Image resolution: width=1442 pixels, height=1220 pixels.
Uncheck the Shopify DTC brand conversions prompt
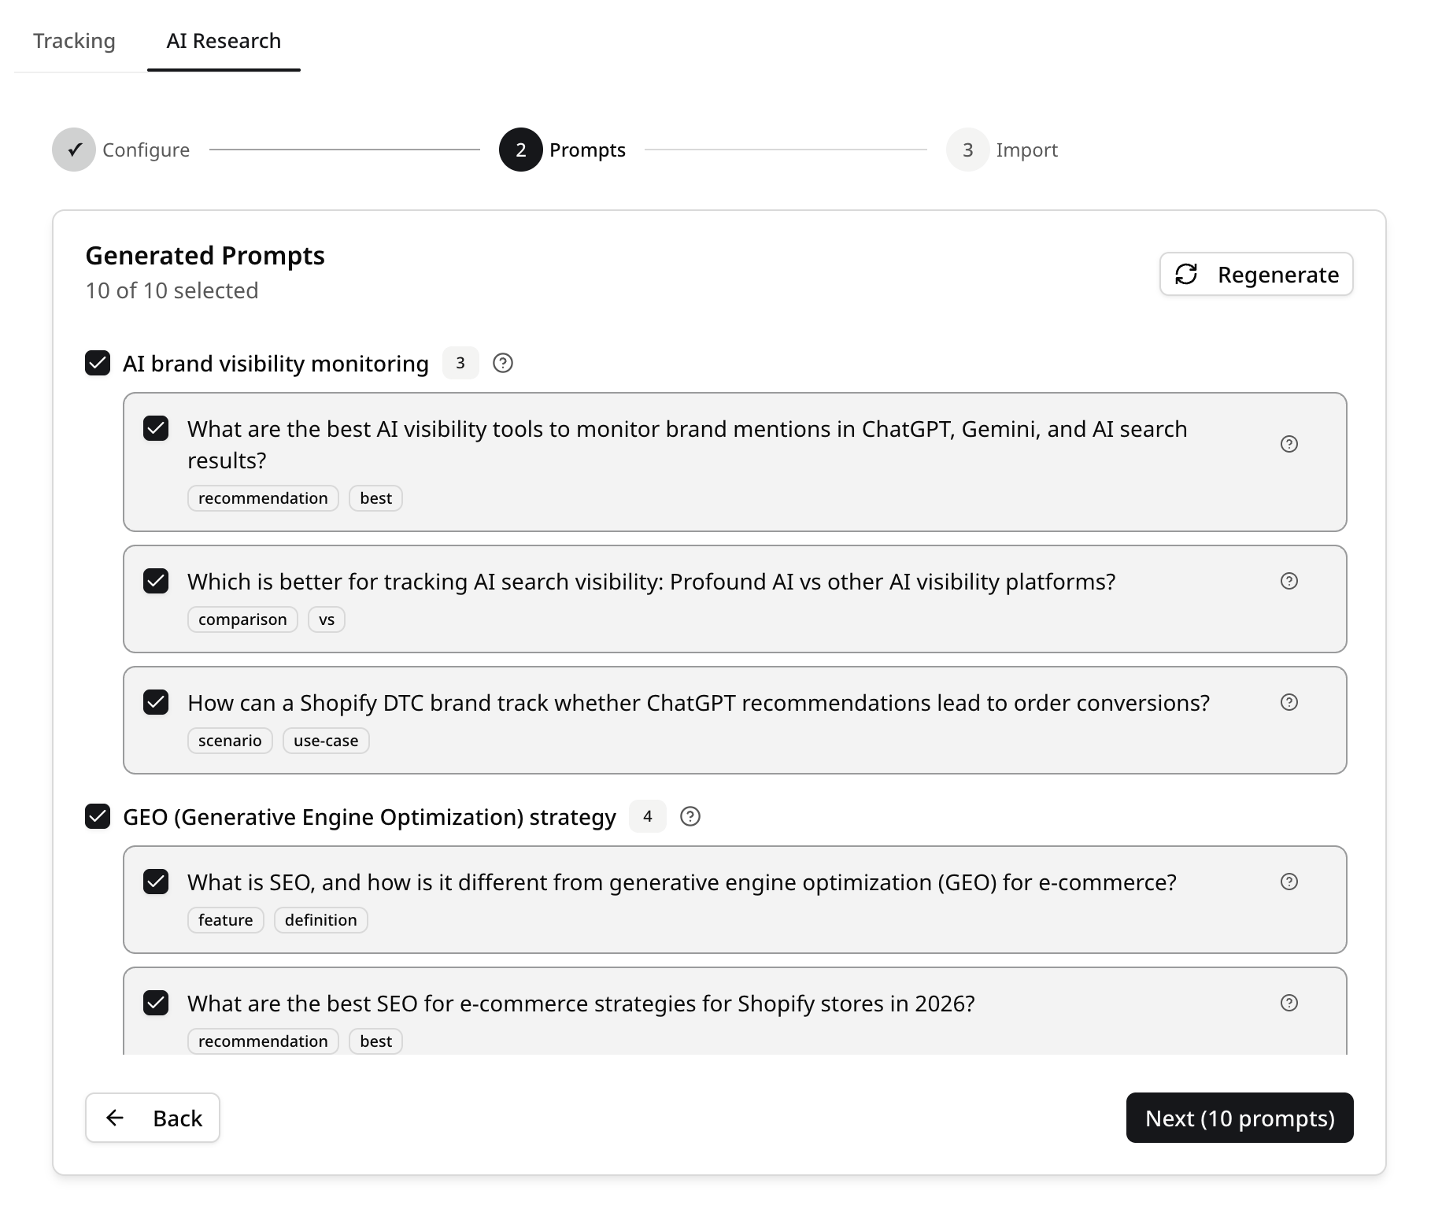click(156, 702)
